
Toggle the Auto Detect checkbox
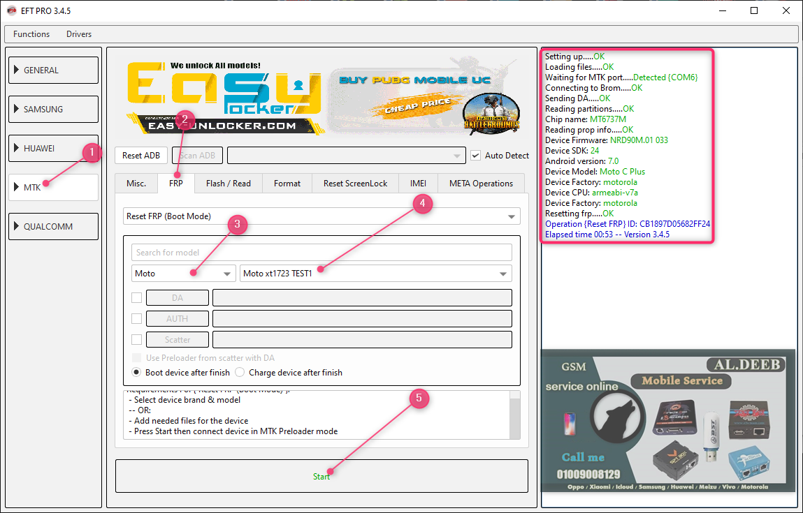click(x=476, y=156)
